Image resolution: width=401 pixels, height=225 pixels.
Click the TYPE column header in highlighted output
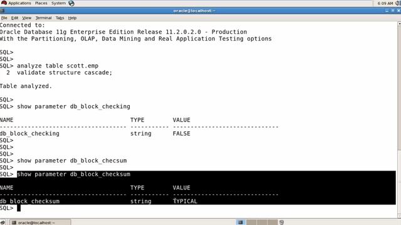[137, 187]
